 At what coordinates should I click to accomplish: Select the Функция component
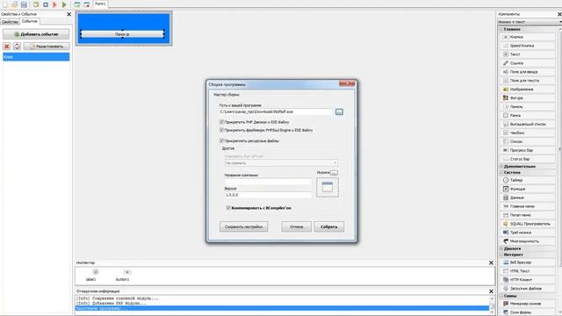click(528, 189)
